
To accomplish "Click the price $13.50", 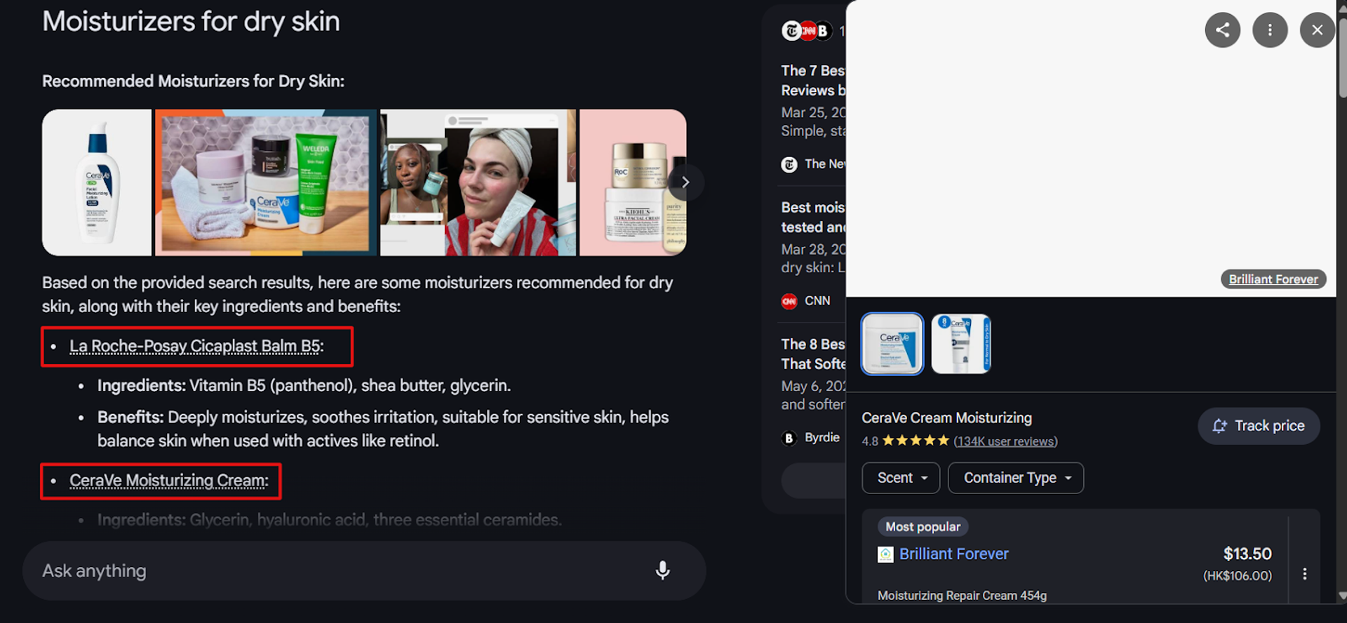I will click(x=1247, y=554).
